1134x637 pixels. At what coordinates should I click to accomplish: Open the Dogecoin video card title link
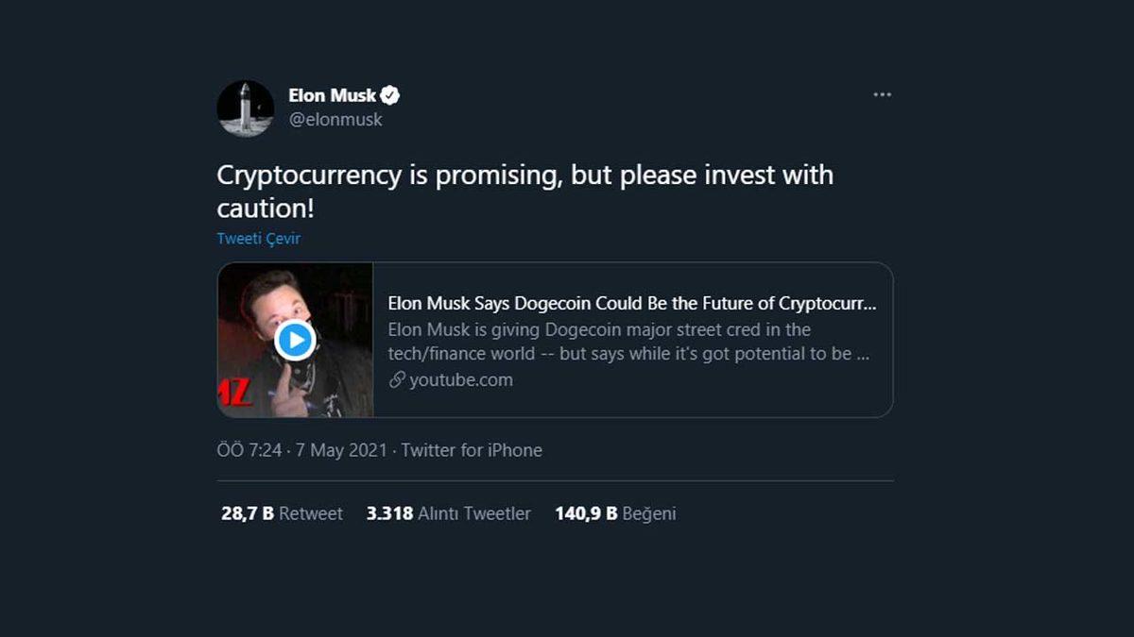point(633,303)
